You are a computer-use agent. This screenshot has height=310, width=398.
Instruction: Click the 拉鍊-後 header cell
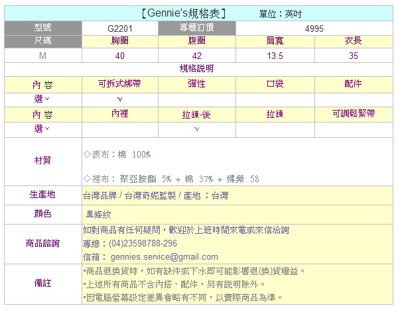click(x=197, y=114)
